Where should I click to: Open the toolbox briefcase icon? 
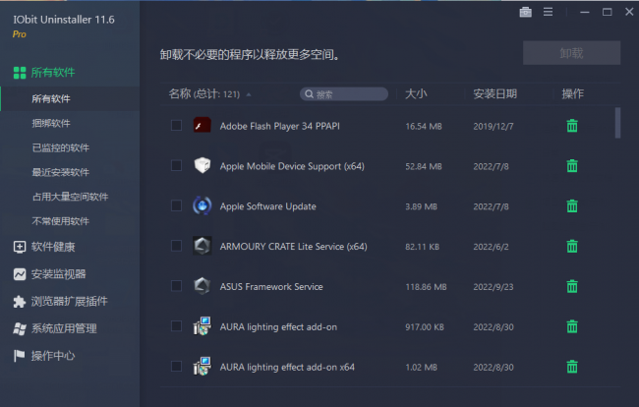[525, 12]
